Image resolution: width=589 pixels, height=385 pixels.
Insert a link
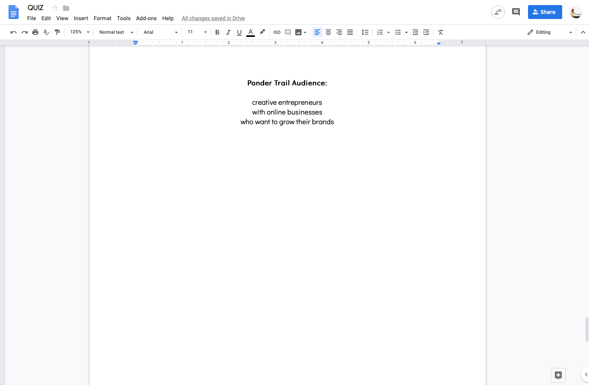277,32
